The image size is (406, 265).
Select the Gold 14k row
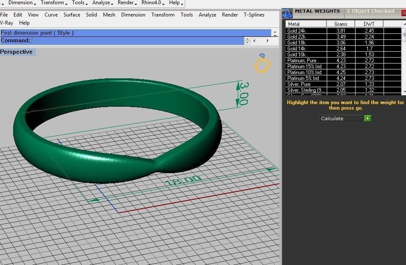click(x=344, y=49)
